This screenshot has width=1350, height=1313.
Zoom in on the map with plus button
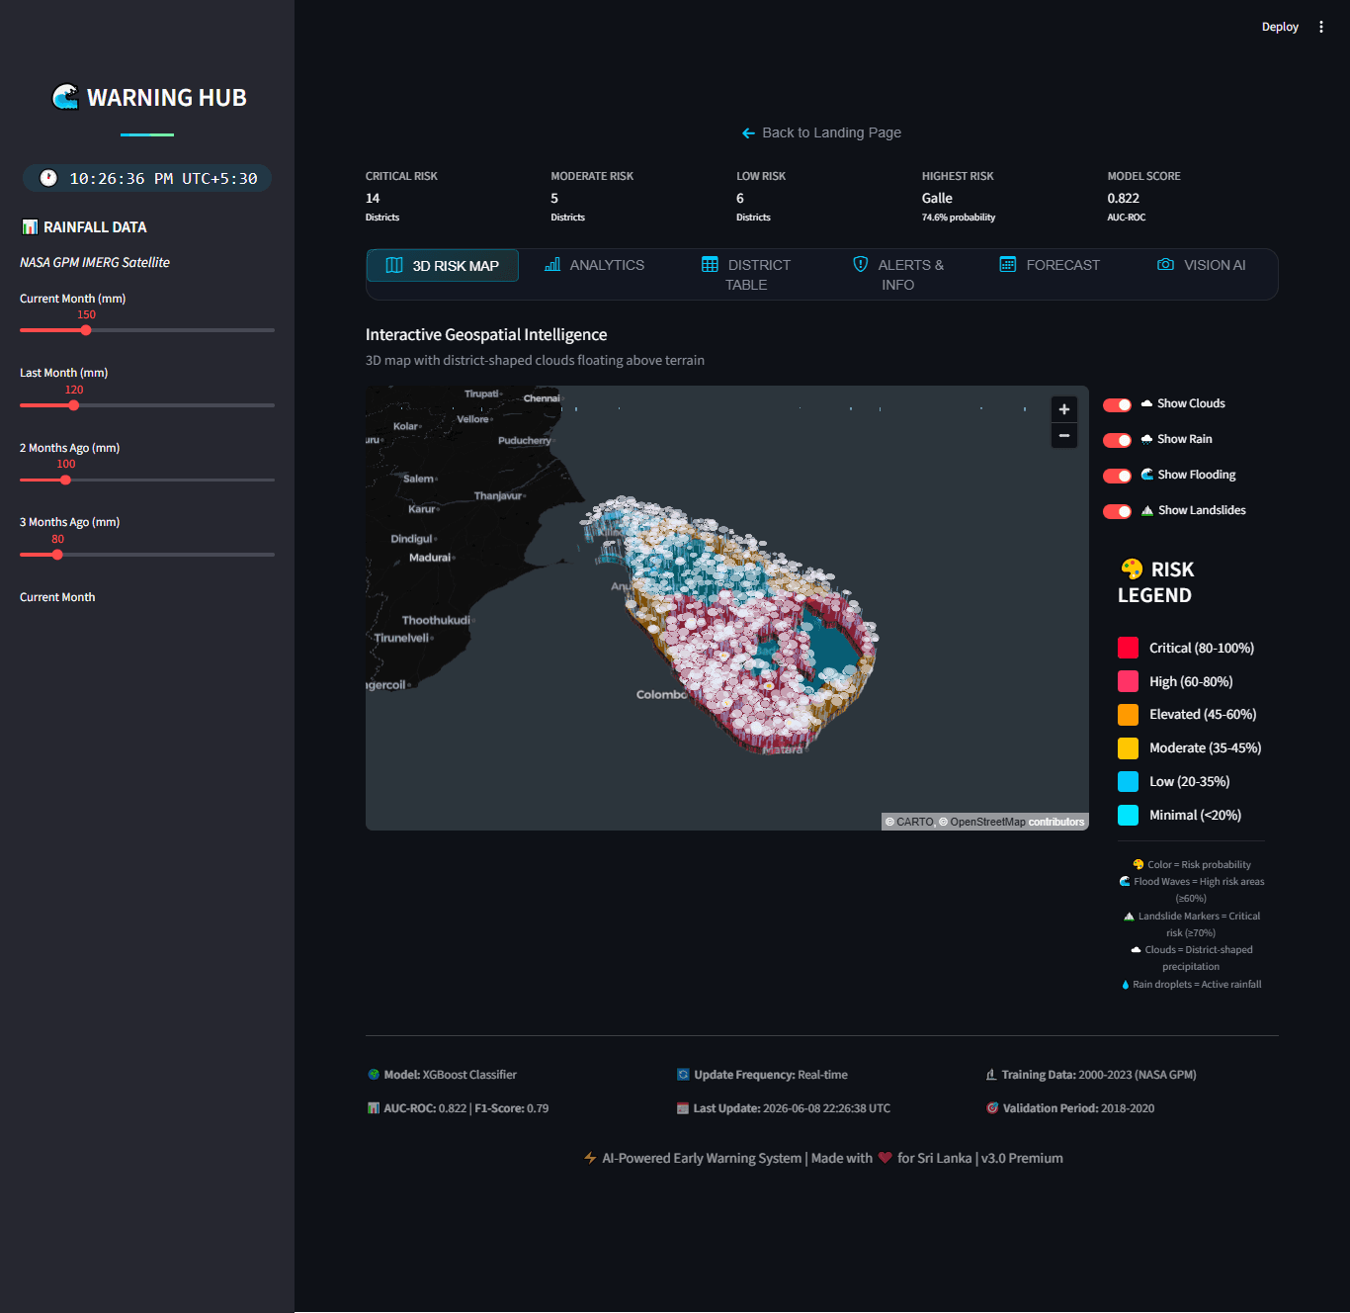[x=1064, y=409]
